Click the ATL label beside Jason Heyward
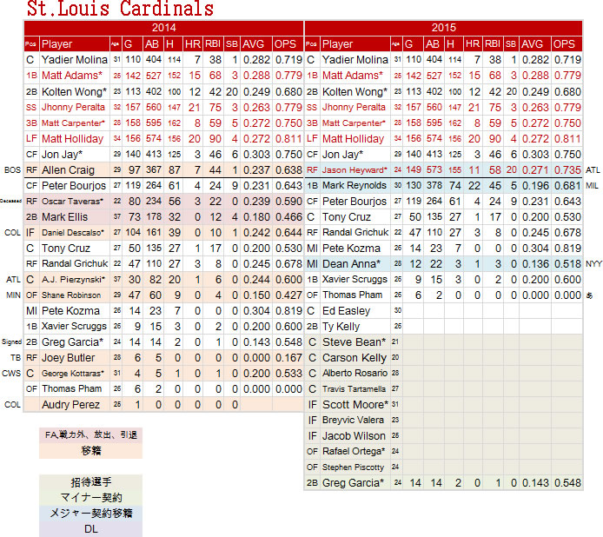The image size is (603, 537). [593, 170]
